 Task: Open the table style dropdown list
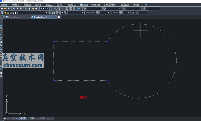pyautogui.click(x=139, y=8)
